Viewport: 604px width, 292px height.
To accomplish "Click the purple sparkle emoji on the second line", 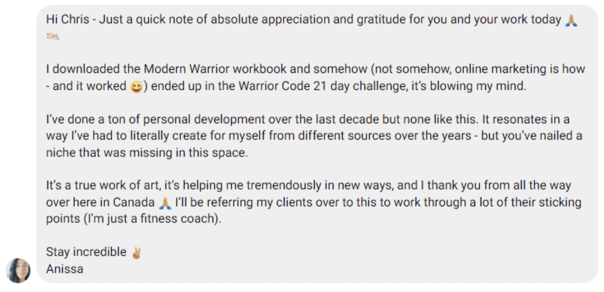I will [52, 37].
